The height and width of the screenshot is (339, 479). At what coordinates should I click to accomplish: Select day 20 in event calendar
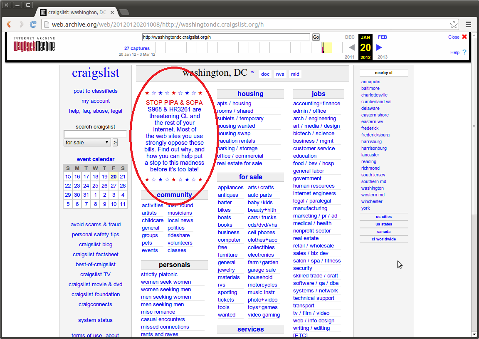coord(114,177)
